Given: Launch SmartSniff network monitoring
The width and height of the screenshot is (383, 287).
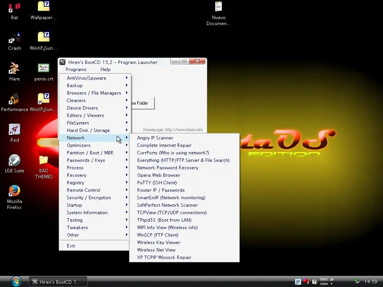Looking at the screenshot, I should (184, 198).
